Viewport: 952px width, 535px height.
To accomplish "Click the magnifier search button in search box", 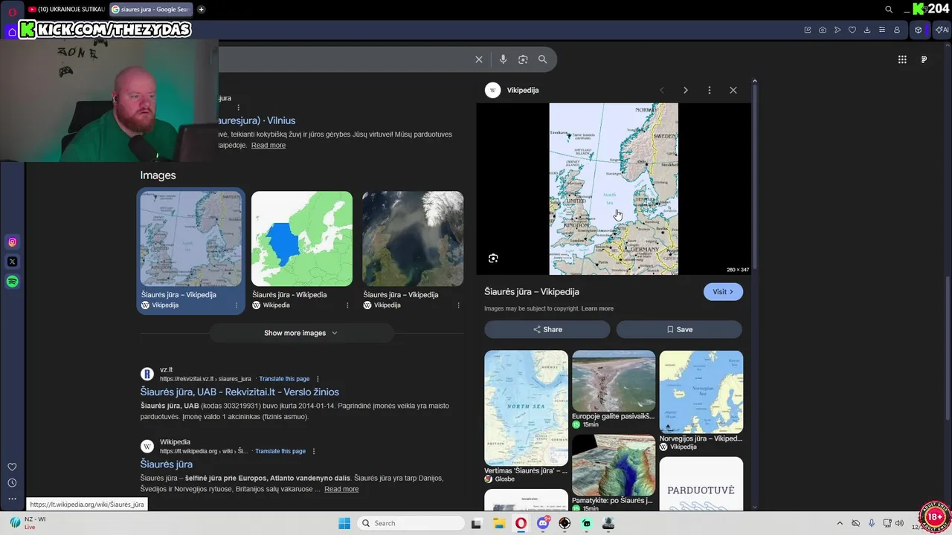I will pyautogui.click(x=542, y=59).
